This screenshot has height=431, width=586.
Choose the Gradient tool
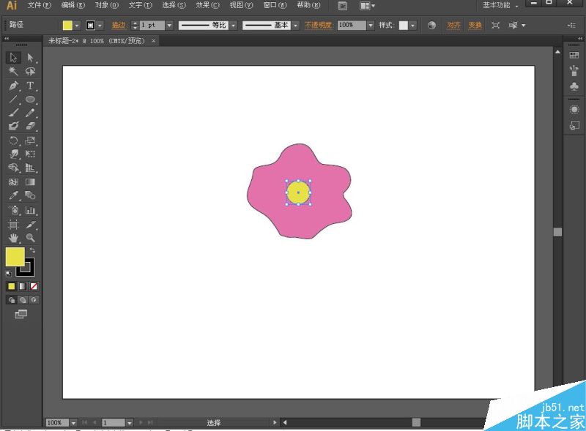(x=30, y=182)
